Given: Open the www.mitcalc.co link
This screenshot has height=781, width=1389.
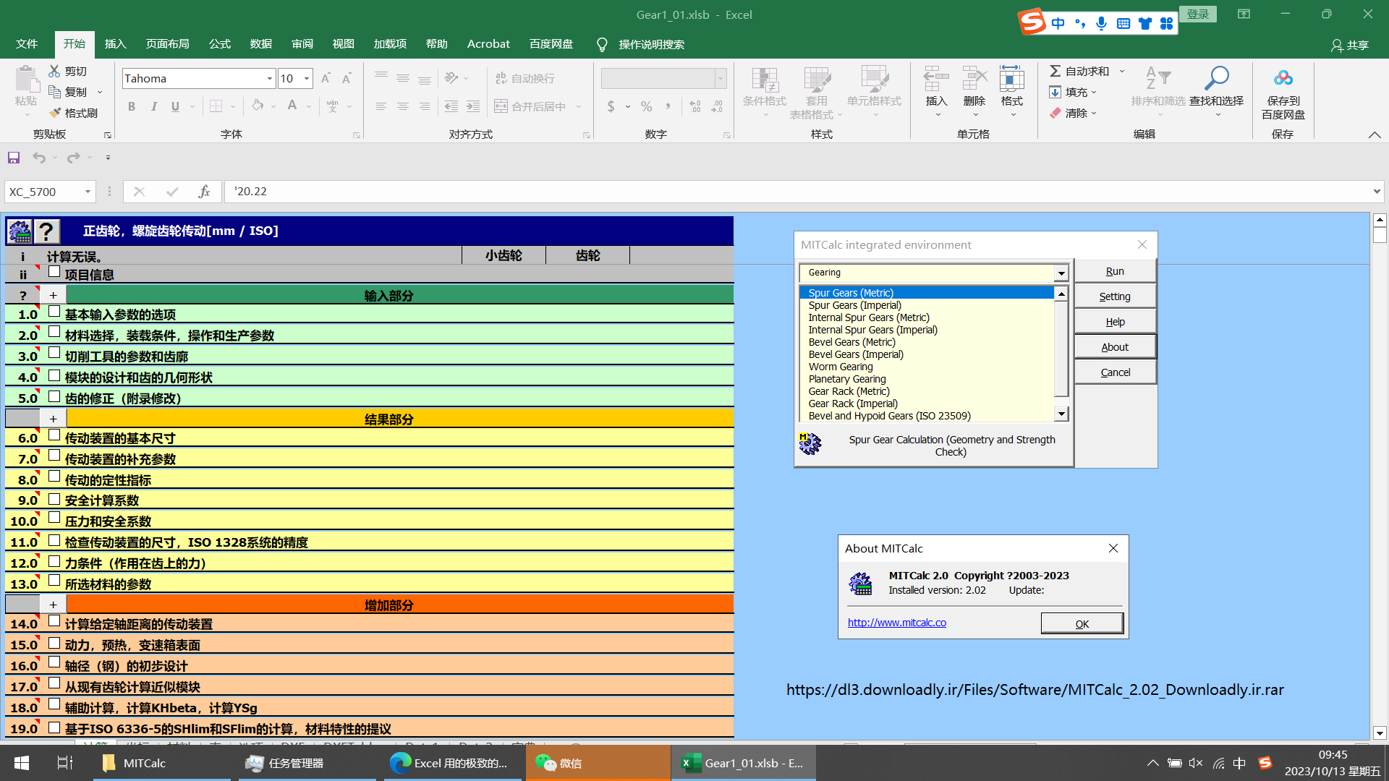Looking at the screenshot, I should point(896,623).
